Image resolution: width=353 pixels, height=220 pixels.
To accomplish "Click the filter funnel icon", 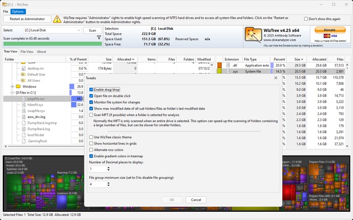I will point(99,37).
